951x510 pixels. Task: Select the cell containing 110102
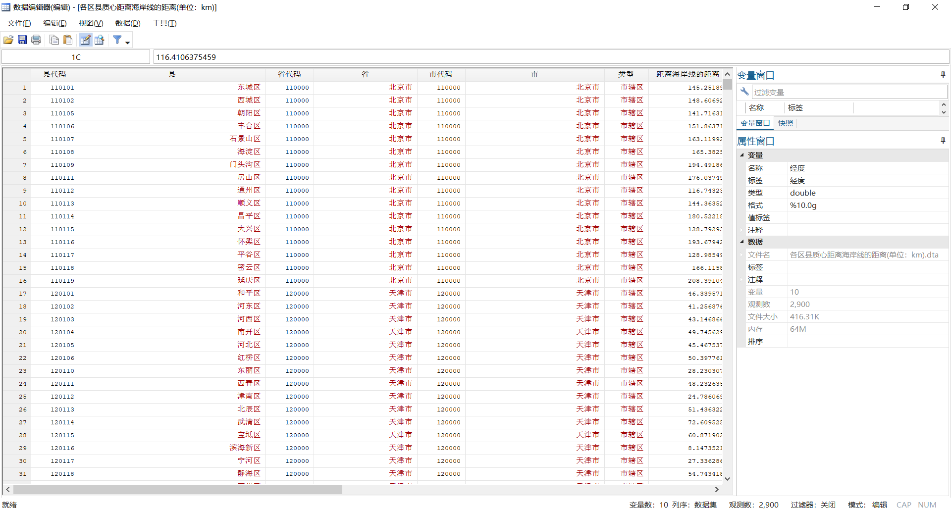54,101
